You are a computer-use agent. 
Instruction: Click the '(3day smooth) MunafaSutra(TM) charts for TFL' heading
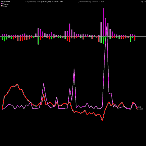[x=44, y=2]
